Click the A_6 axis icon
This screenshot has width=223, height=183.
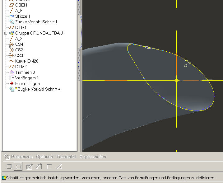coord(12,11)
